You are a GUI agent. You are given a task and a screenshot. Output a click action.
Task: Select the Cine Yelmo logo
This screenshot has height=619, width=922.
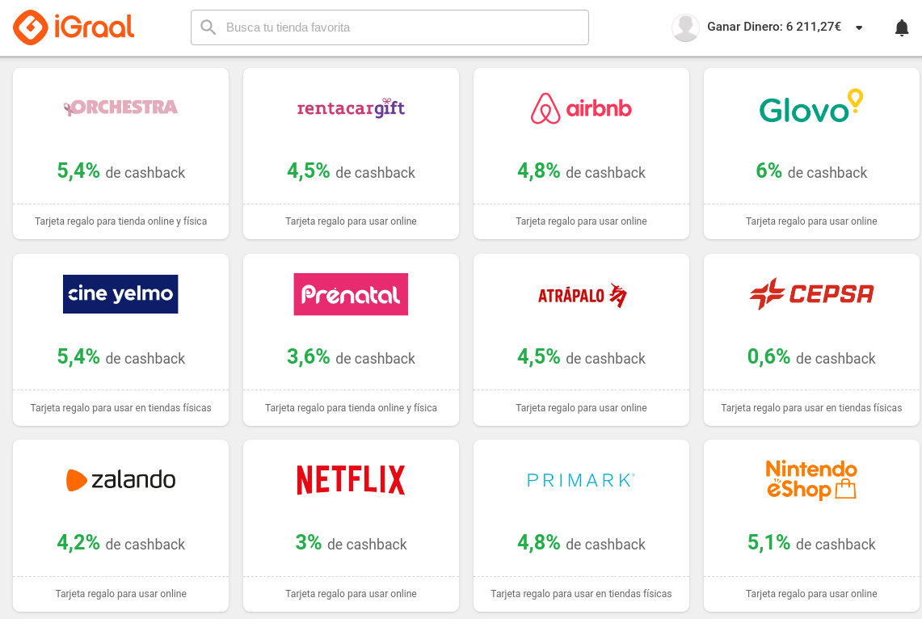pos(120,294)
